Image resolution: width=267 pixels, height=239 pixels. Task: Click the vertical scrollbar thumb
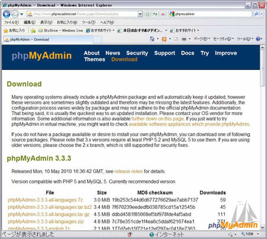click(262, 68)
